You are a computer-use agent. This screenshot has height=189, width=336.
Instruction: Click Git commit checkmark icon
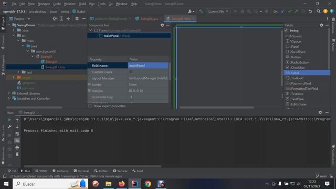[290, 11]
